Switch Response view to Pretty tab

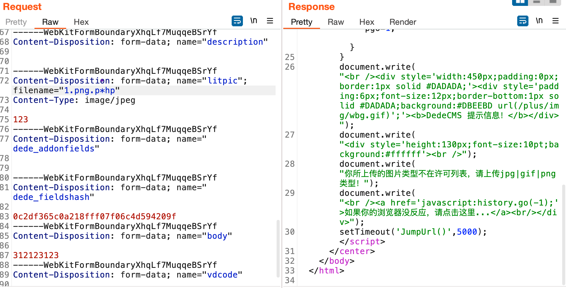point(302,22)
